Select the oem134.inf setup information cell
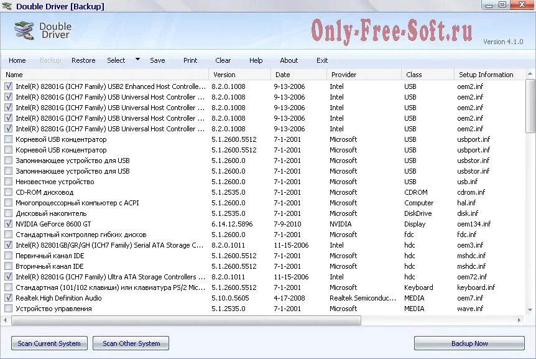The height and width of the screenshot is (359, 536). coord(474,224)
